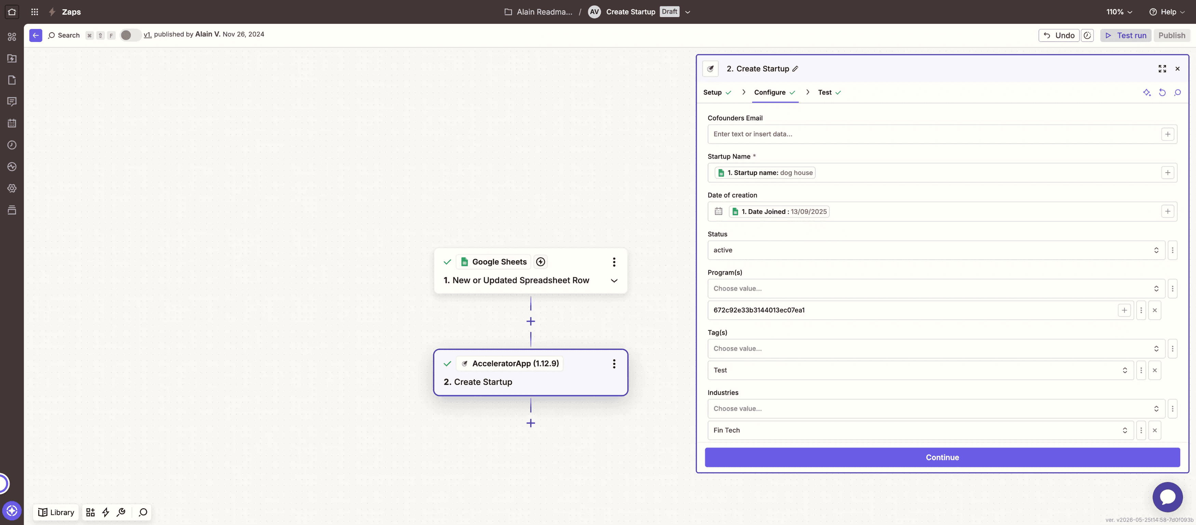
Task: Close the Create Startup panel
Action: (x=1178, y=69)
